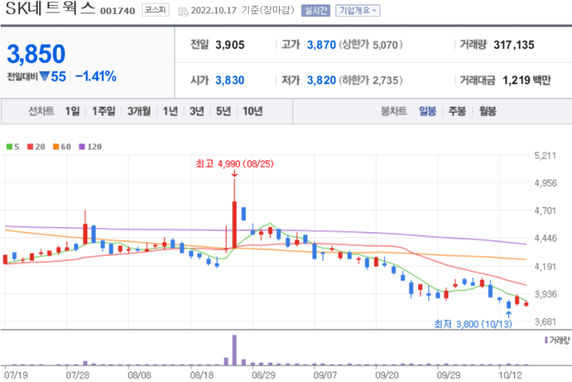Click the 최저 3,800 (10/13) low marker

[x=473, y=324]
